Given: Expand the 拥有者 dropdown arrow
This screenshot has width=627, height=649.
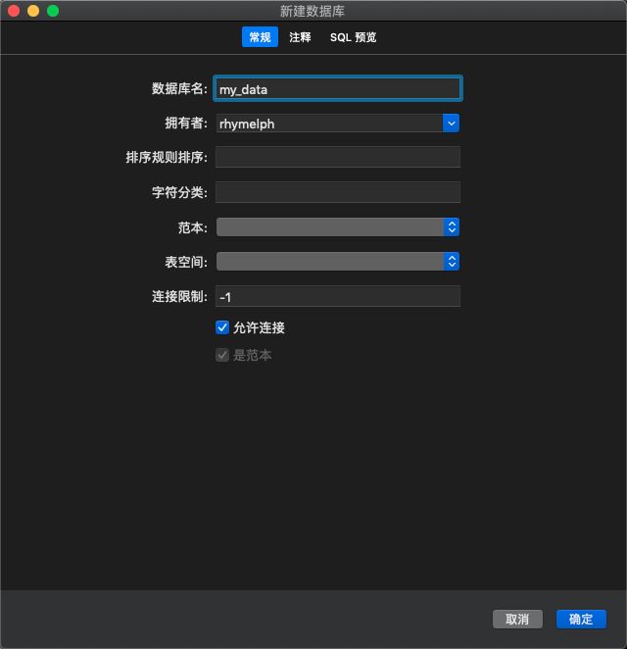Looking at the screenshot, I should coord(452,124).
